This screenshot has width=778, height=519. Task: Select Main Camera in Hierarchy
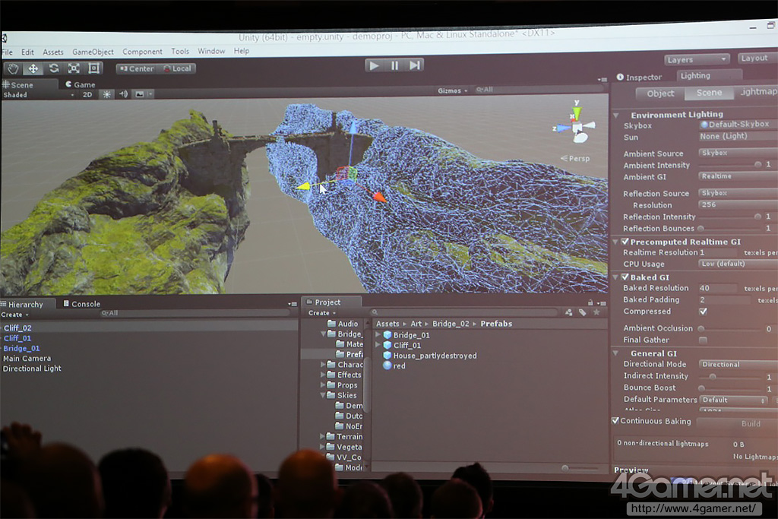click(x=27, y=358)
